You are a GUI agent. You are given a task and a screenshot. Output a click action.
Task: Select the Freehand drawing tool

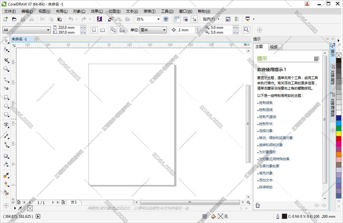click(x=6, y=79)
